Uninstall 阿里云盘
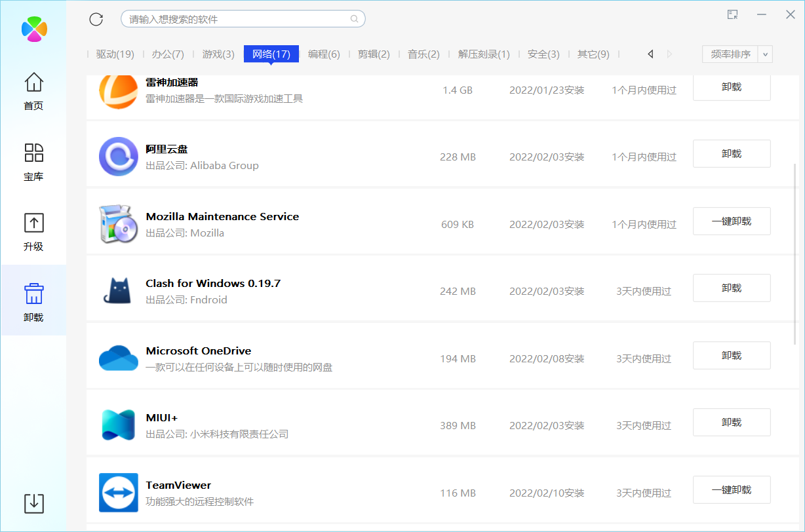 [x=732, y=153]
